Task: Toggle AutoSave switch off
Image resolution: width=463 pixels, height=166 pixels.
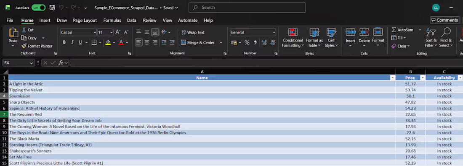Action: [x=39, y=8]
